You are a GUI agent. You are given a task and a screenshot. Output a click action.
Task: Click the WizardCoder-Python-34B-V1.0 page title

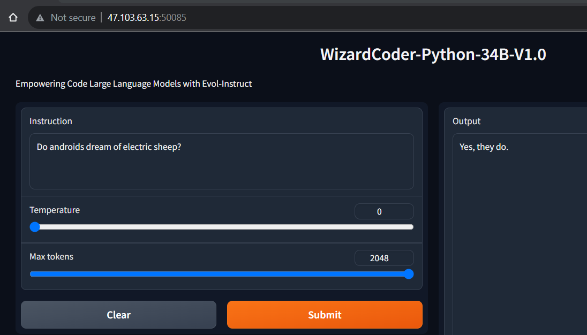pyautogui.click(x=433, y=55)
